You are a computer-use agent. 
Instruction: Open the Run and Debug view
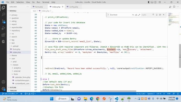(3, 28)
